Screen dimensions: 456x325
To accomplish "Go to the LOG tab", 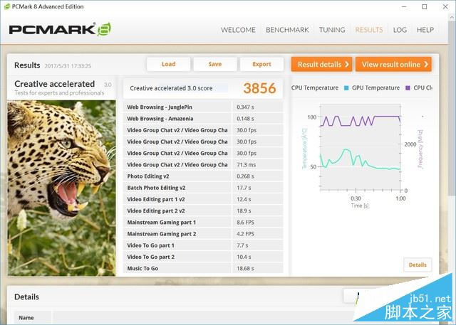I will pos(400,30).
